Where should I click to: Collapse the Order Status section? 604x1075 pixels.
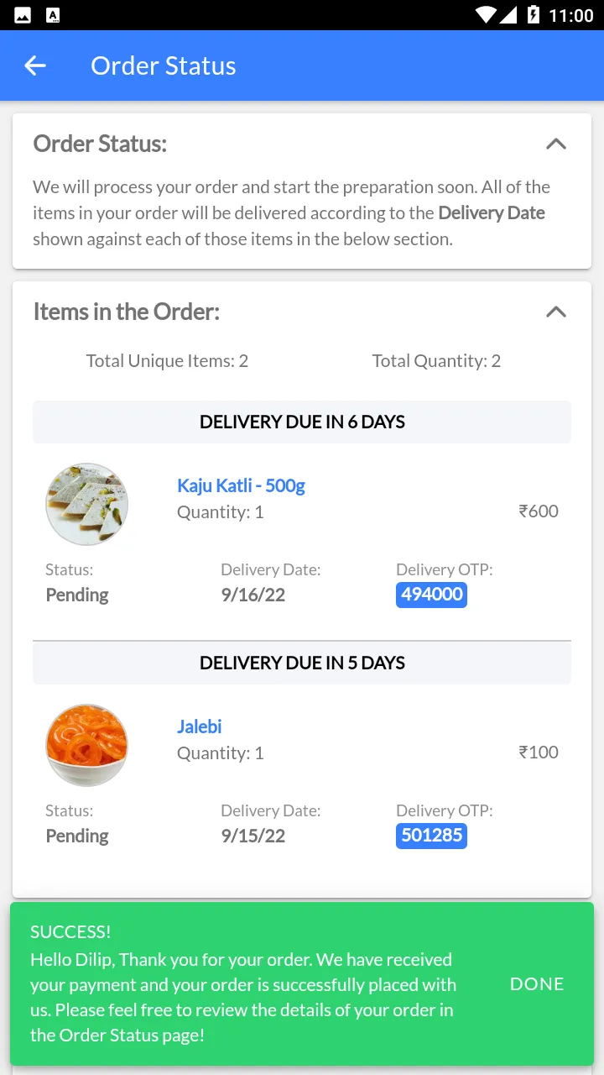(x=555, y=144)
